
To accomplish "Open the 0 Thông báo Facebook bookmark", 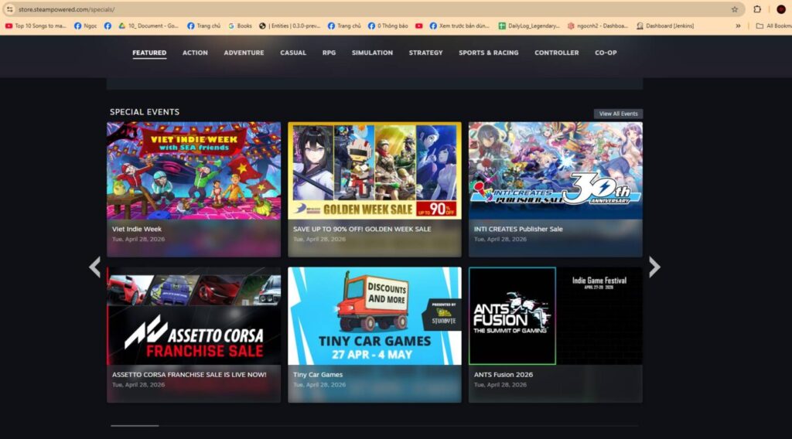I will (388, 26).
